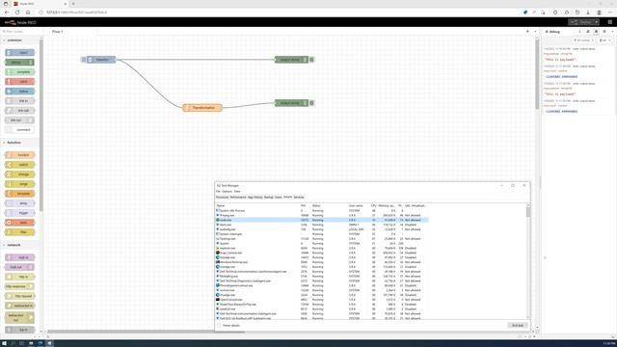The height and width of the screenshot is (347, 617).
Task: Select the Transformation function node on canvas
Action: 202,107
